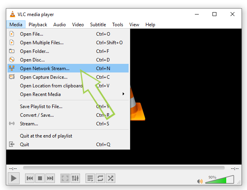Select Save Playlist to File...
247x190 pixels.
68,107
